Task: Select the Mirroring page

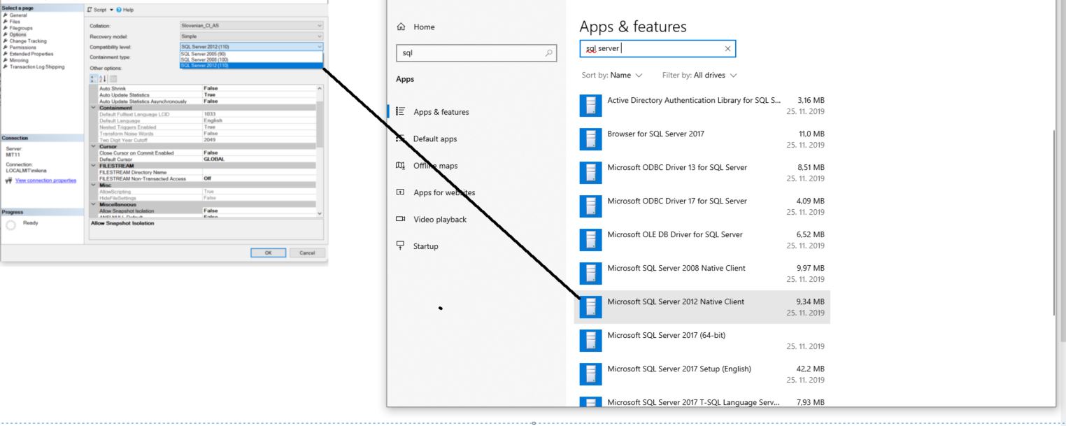Action: pyautogui.click(x=20, y=60)
